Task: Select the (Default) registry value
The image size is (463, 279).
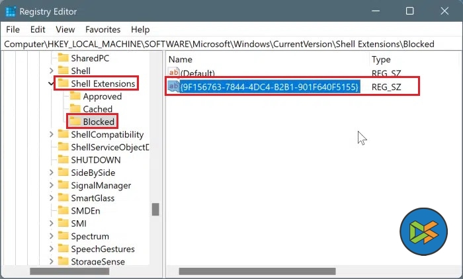Action: [197, 73]
